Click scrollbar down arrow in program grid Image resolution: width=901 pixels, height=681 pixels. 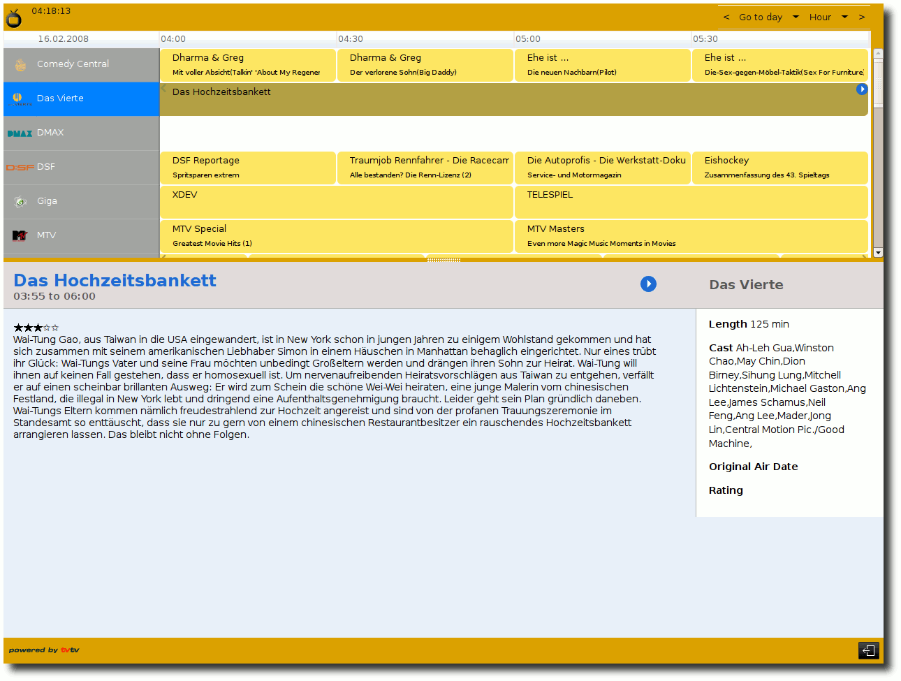coord(878,253)
